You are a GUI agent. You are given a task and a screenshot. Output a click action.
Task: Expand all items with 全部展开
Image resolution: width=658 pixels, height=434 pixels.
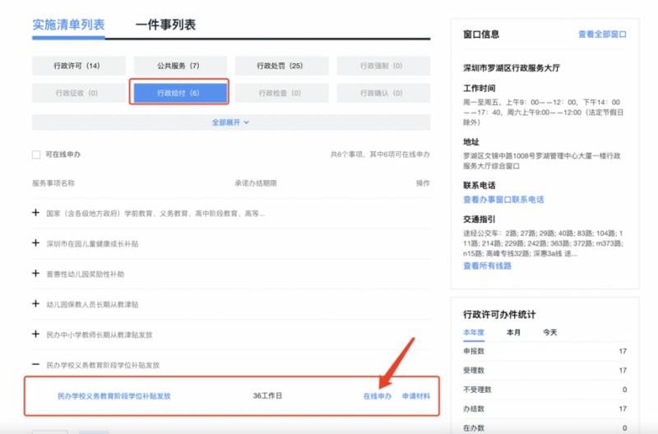tap(230, 122)
